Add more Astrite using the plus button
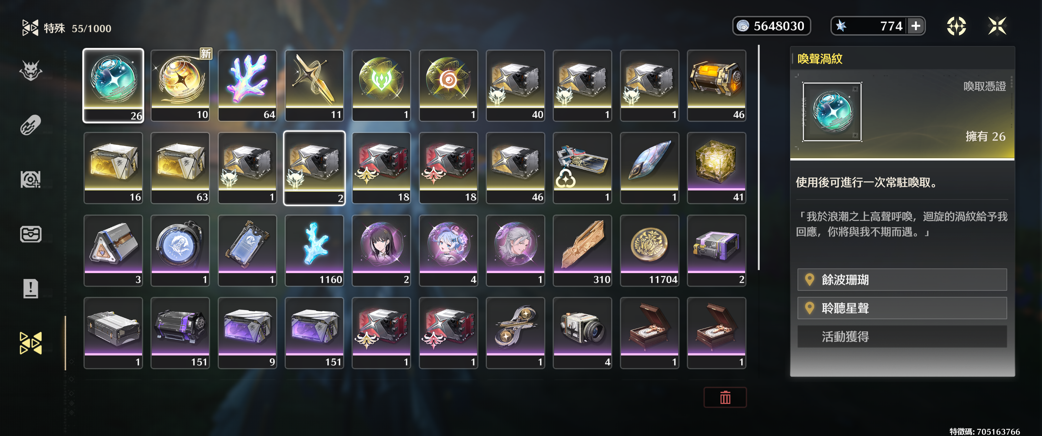This screenshot has width=1042, height=436. [916, 26]
